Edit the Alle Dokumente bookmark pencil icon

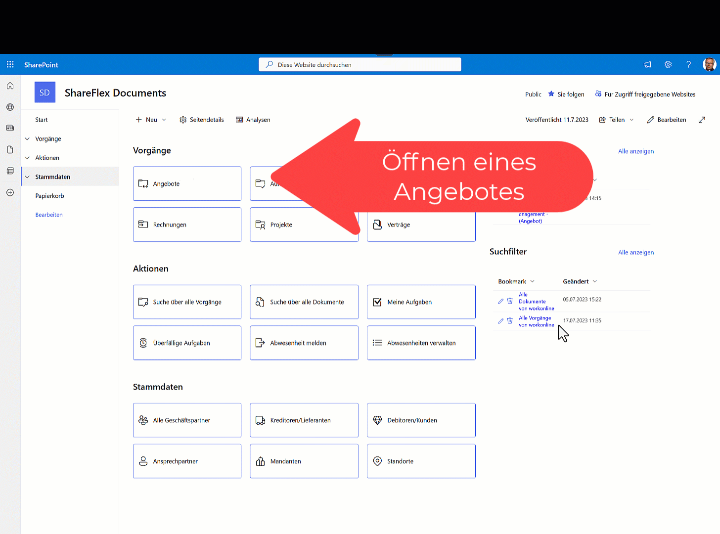coord(500,301)
